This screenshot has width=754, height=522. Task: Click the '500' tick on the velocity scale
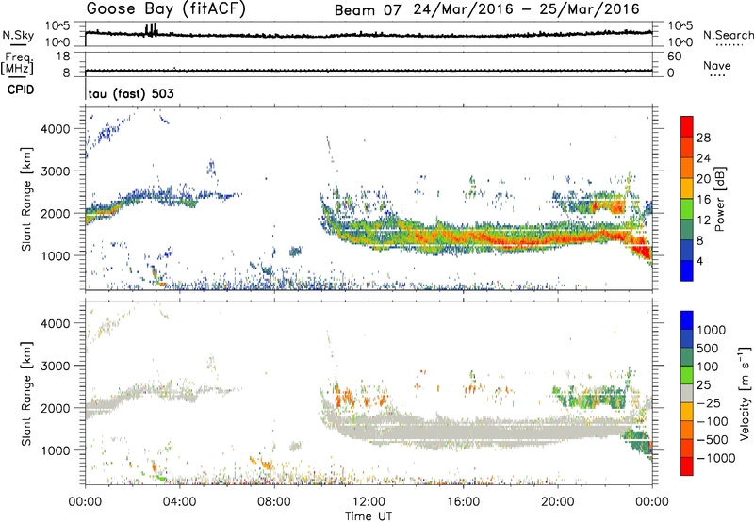[x=708, y=349]
